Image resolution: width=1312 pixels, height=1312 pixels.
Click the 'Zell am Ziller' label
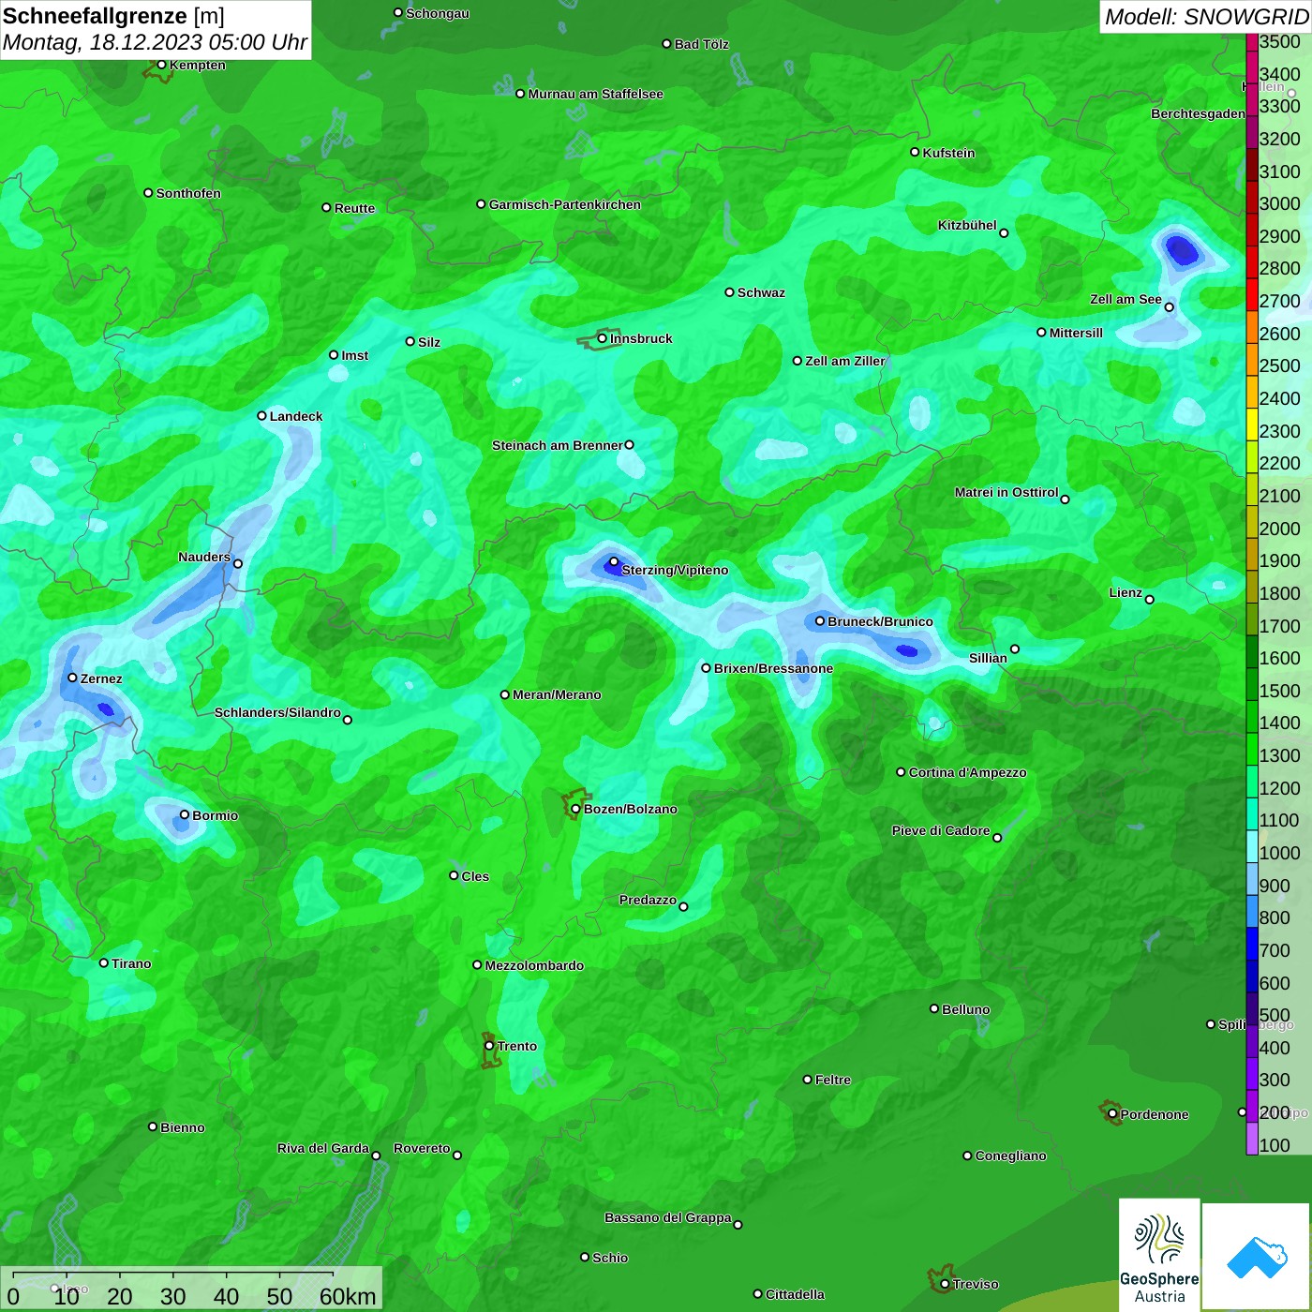click(x=845, y=361)
